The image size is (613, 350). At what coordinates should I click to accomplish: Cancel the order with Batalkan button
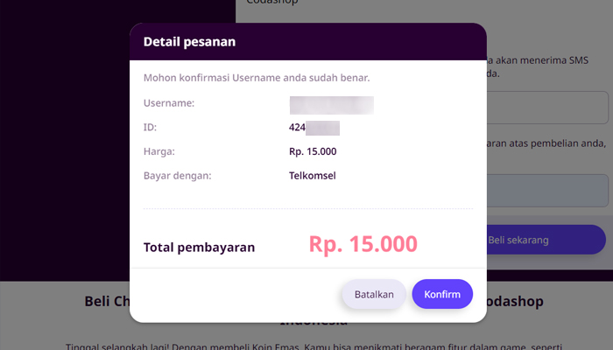coord(374,294)
